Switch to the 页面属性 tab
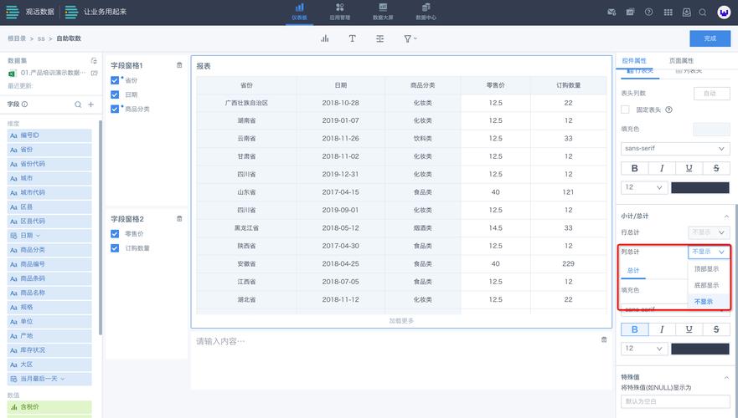The height and width of the screenshot is (418, 738). click(681, 61)
